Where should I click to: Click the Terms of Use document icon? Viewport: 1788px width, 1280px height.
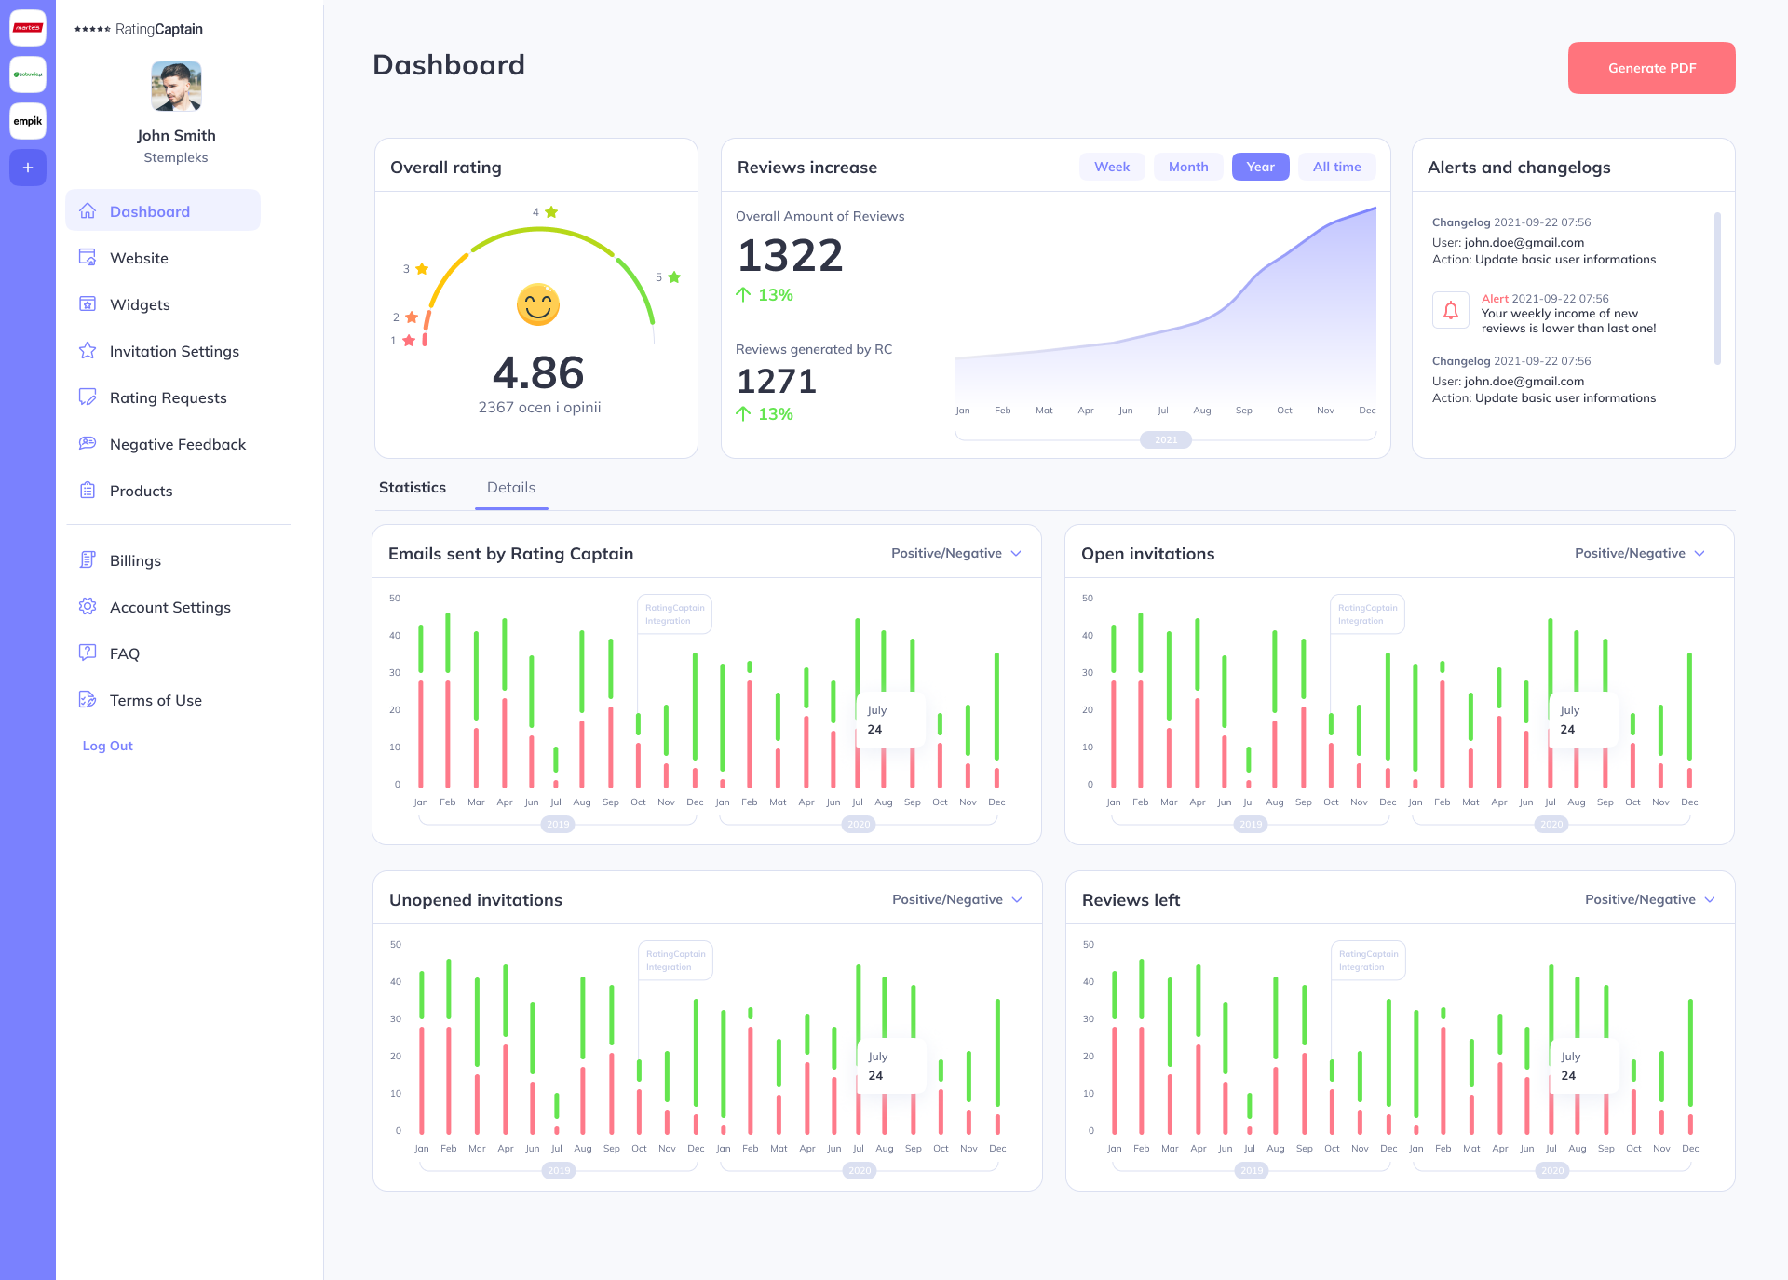pos(88,699)
